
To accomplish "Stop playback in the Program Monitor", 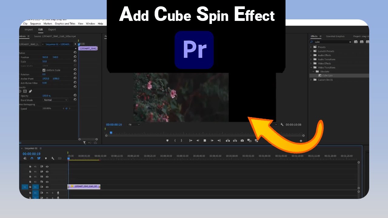I will [205, 140].
